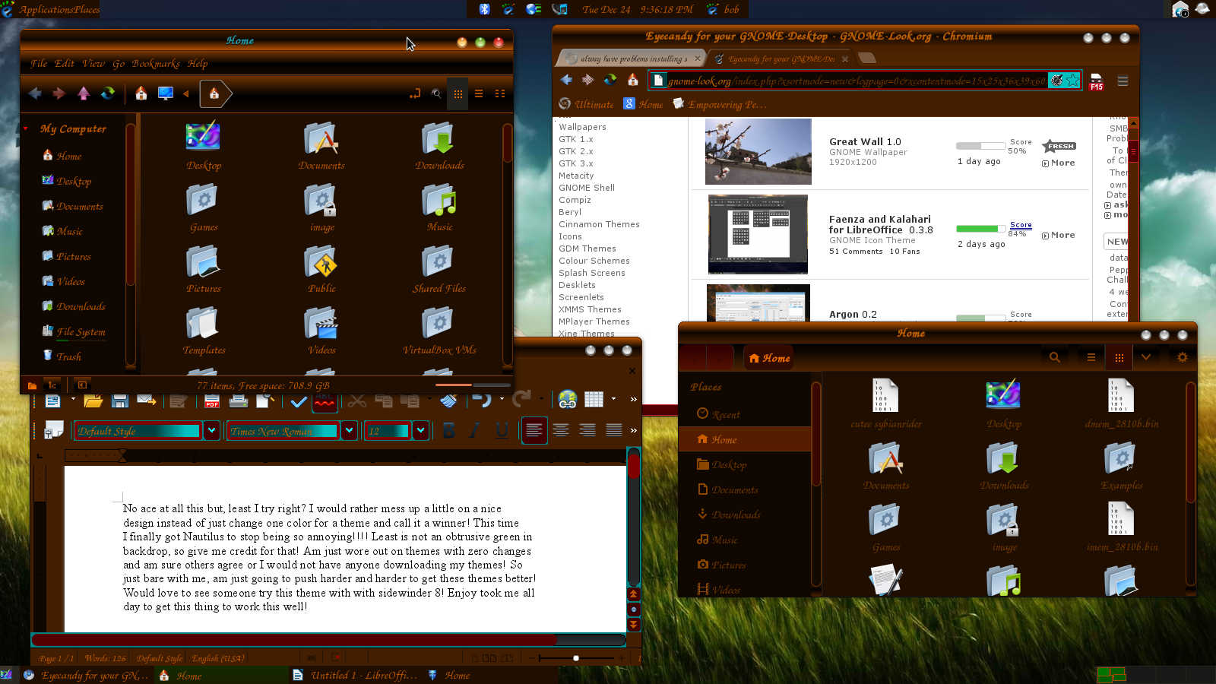Click the Print icon in LibreOffice
The width and height of the screenshot is (1216, 684).
pyautogui.click(x=239, y=400)
